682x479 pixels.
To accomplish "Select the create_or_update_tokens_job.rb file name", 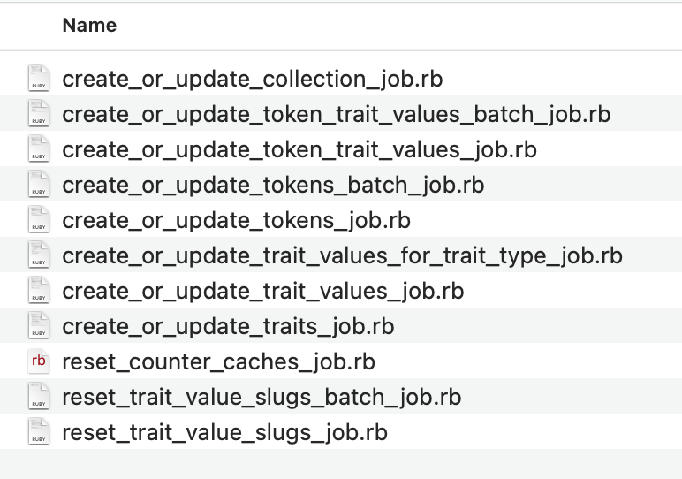I will pyautogui.click(x=236, y=220).
